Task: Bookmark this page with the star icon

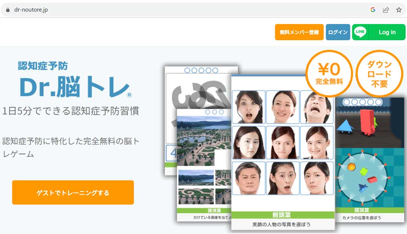Action: (399, 10)
